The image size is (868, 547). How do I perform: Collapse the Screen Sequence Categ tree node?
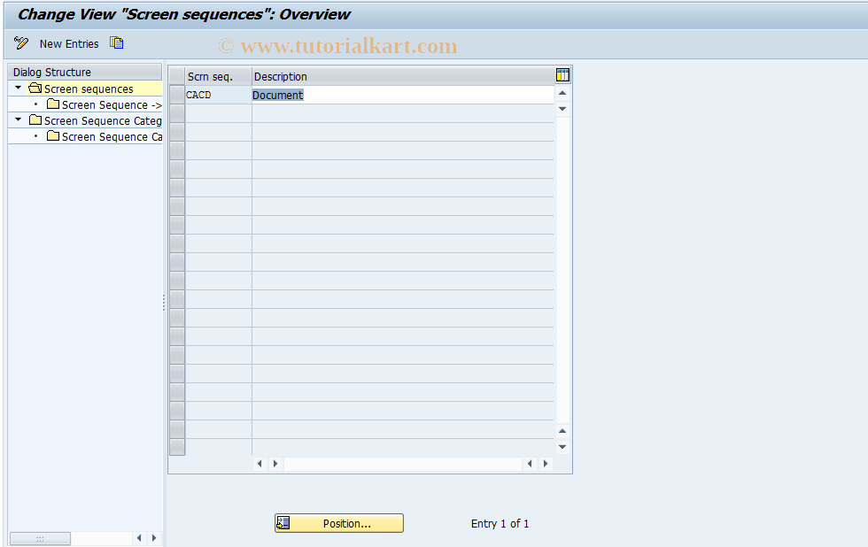[19, 119]
